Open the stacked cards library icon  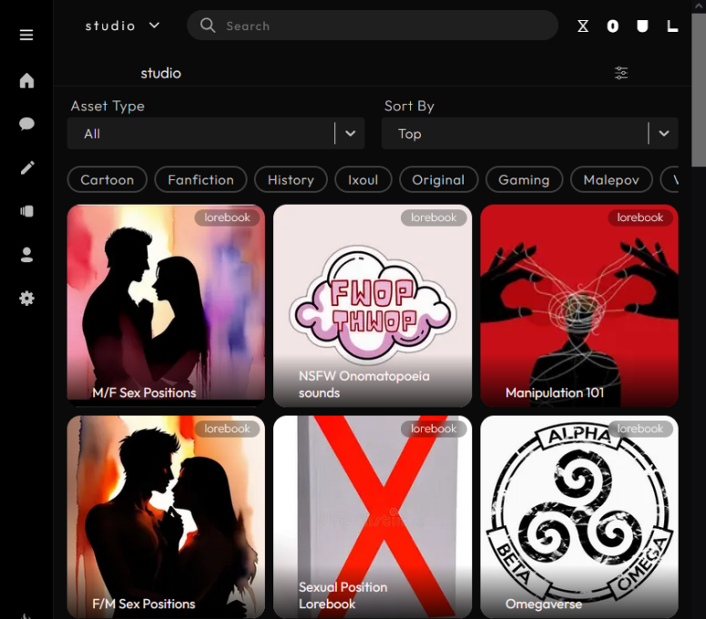[x=26, y=211]
